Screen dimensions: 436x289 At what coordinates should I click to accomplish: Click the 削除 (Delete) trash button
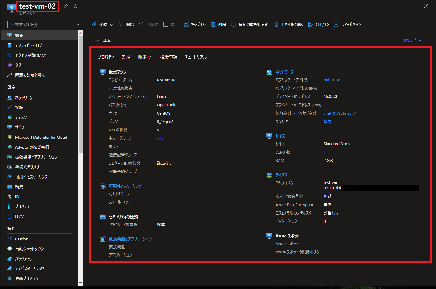point(218,24)
